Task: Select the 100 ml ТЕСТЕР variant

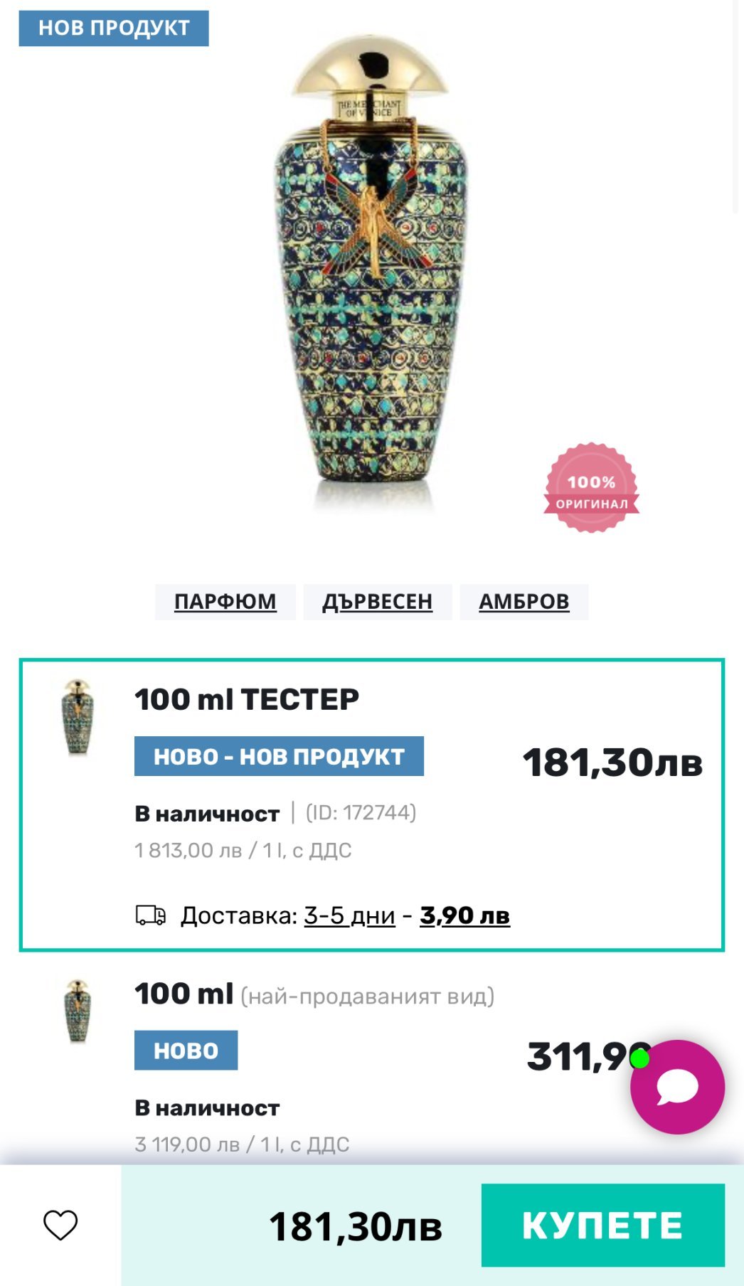Action: click(x=247, y=699)
